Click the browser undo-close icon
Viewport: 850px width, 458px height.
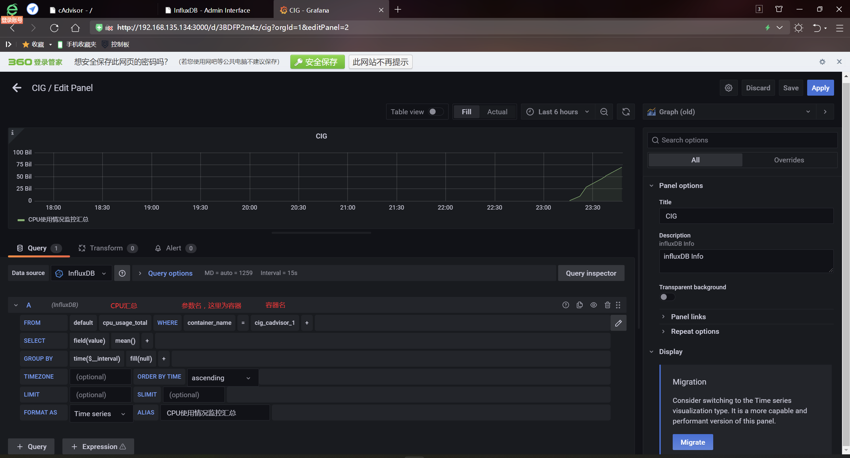point(816,28)
